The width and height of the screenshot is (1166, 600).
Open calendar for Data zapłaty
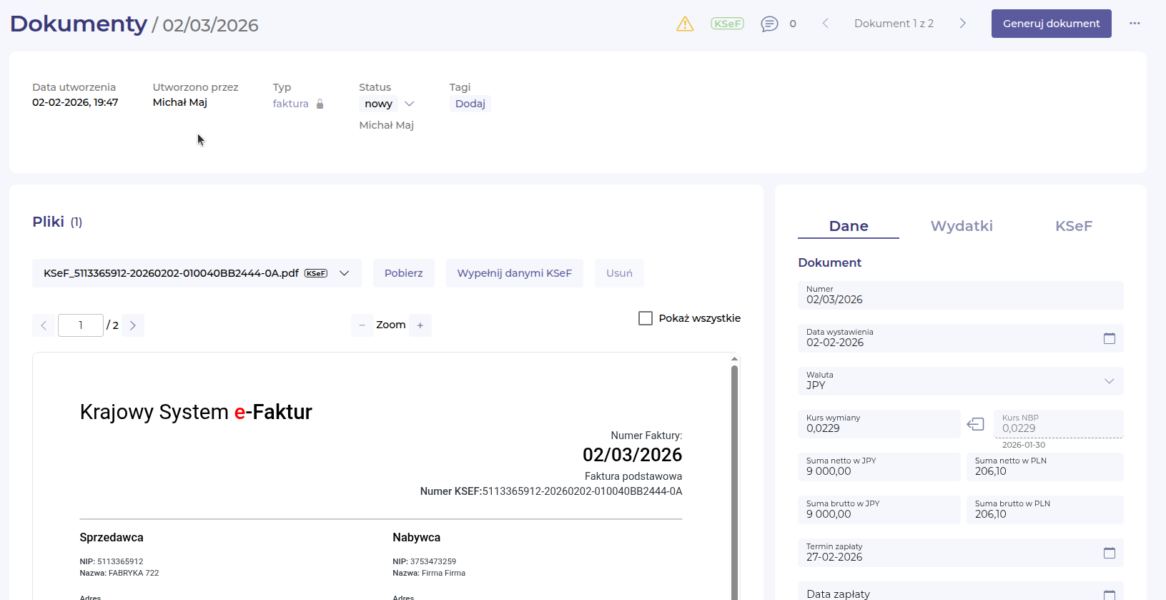1110,594
